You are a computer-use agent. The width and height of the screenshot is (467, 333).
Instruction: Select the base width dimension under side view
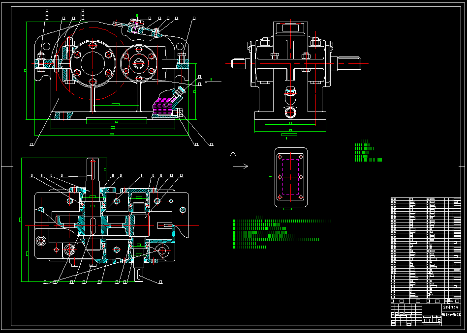(x=290, y=131)
